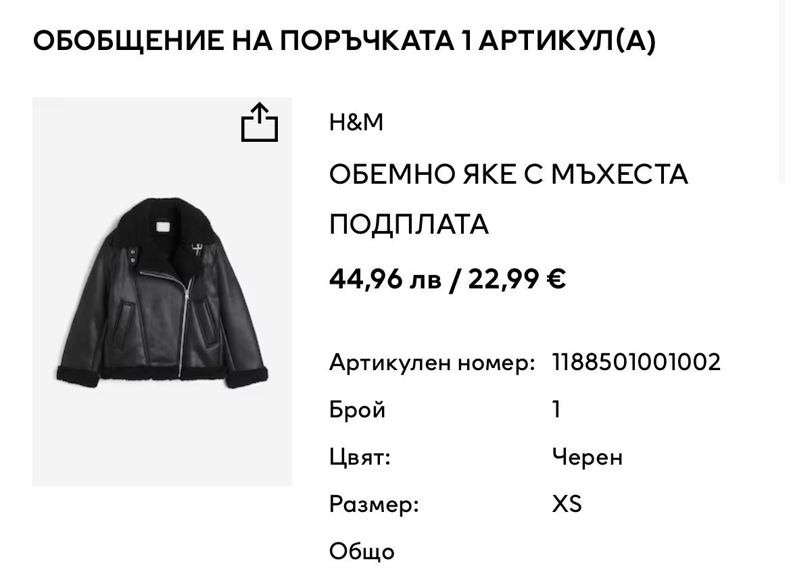Click the ОБОБЩЕНИЕ НА ПОРЪЧКАТА heading
The image size is (791, 568).
click(x=243, y=41)
